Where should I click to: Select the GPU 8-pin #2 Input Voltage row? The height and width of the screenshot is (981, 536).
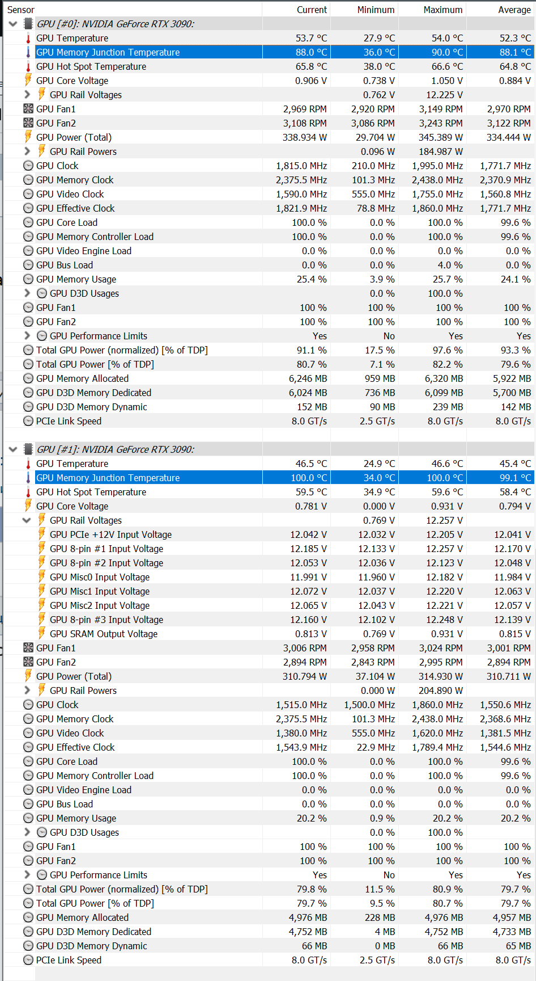[107, 563]
